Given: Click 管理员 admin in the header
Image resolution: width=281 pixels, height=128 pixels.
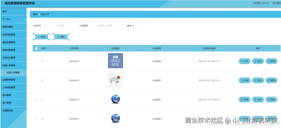Looking at the screenshot, I should point(261,3).
